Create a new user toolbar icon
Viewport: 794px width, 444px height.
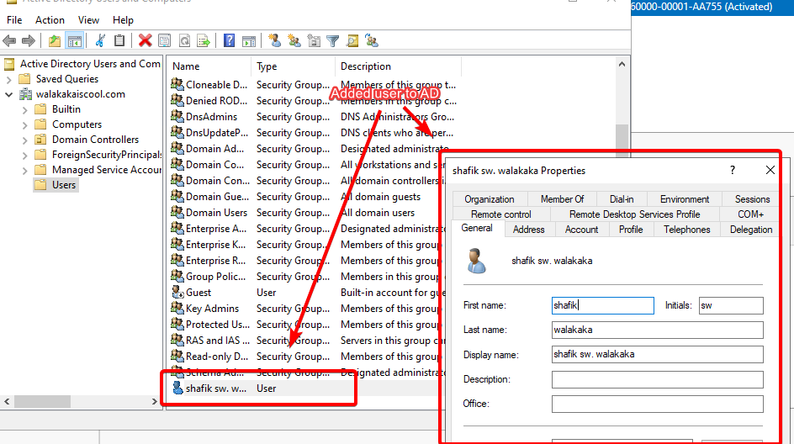[275, 40]
